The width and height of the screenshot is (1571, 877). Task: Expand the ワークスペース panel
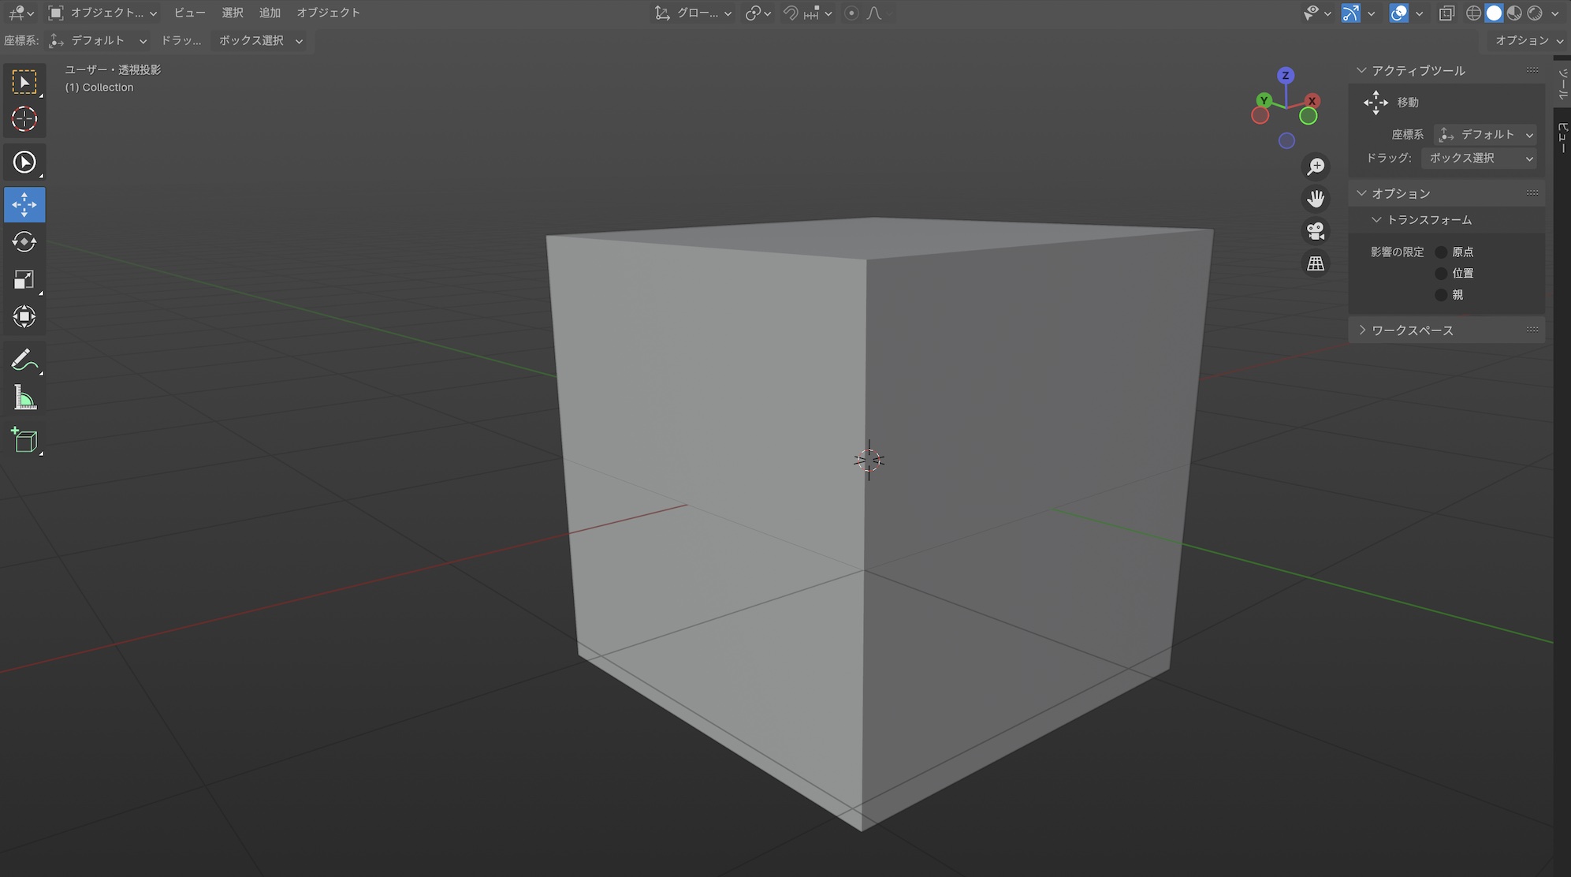click(x=1412, y=330)
